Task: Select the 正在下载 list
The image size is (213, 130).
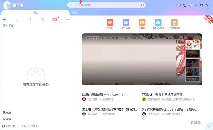Action: pos(8,26)
